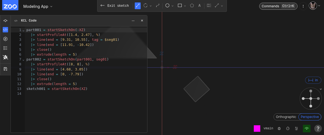
Task: Switch camera to Orthographic view
Action: 286,117
